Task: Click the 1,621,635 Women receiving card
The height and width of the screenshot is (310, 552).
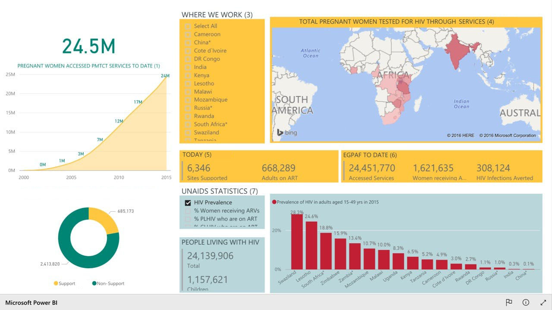Action: [x=439, y=172]
